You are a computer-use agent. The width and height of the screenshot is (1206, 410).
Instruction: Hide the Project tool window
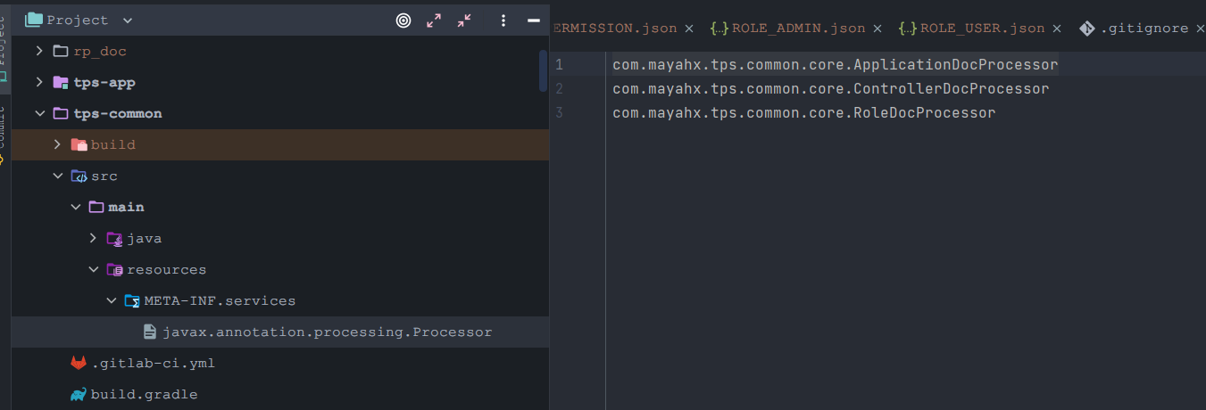pyautogui.click(x=534, y=20)
